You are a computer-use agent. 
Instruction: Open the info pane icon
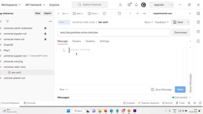(198, 41)
